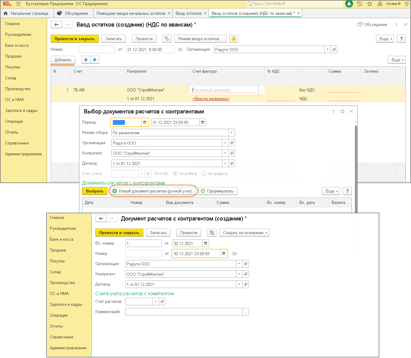The width and height of the screenshot is (411, 358).
Task: Click the Дт/Кт postings icon
Action: 167,39
